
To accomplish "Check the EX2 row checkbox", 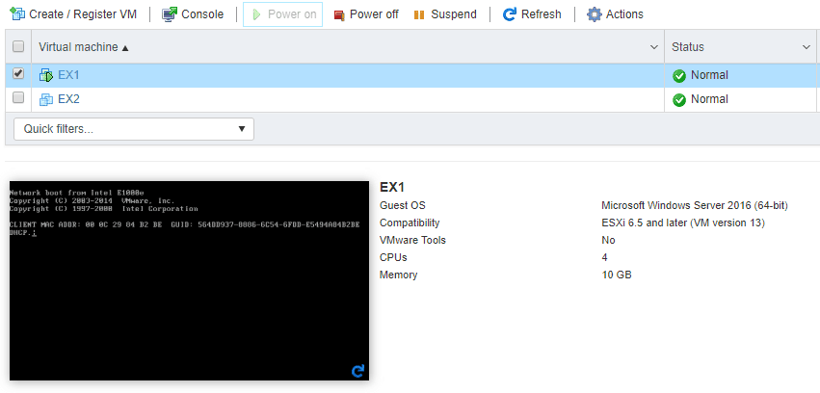I will tap(18, 97).
